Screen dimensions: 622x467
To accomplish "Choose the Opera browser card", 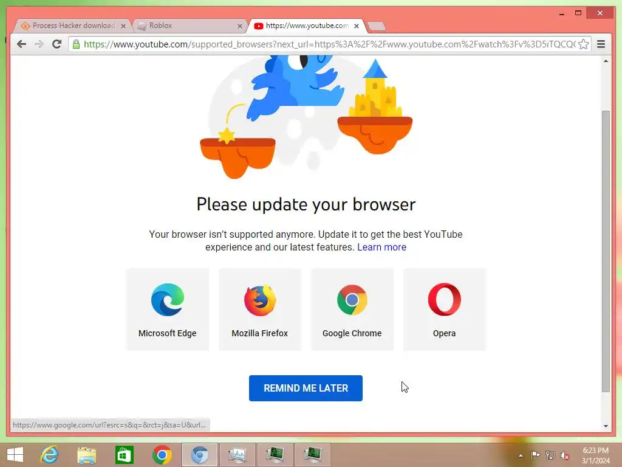I will click(x=444, y=310).
